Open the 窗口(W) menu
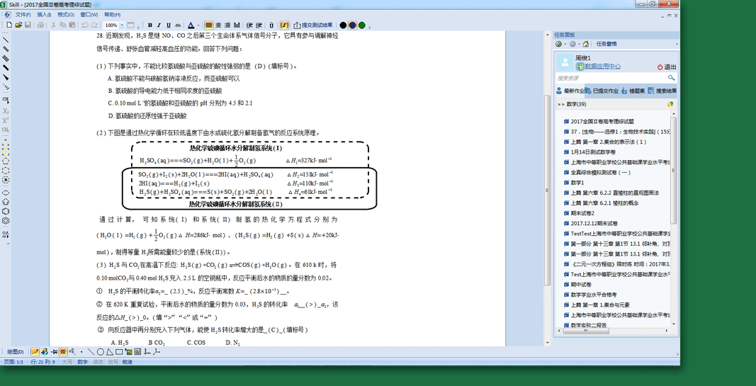This screenshot has height=386, width=756. (89, 14)
